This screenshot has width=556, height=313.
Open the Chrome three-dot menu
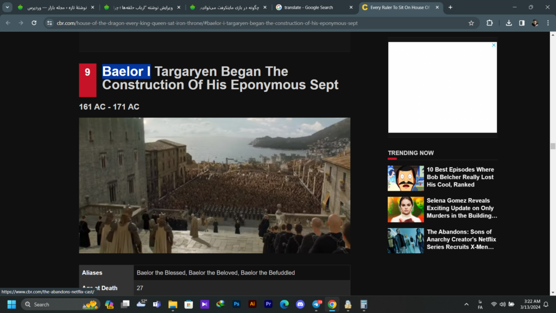[548, 23]
